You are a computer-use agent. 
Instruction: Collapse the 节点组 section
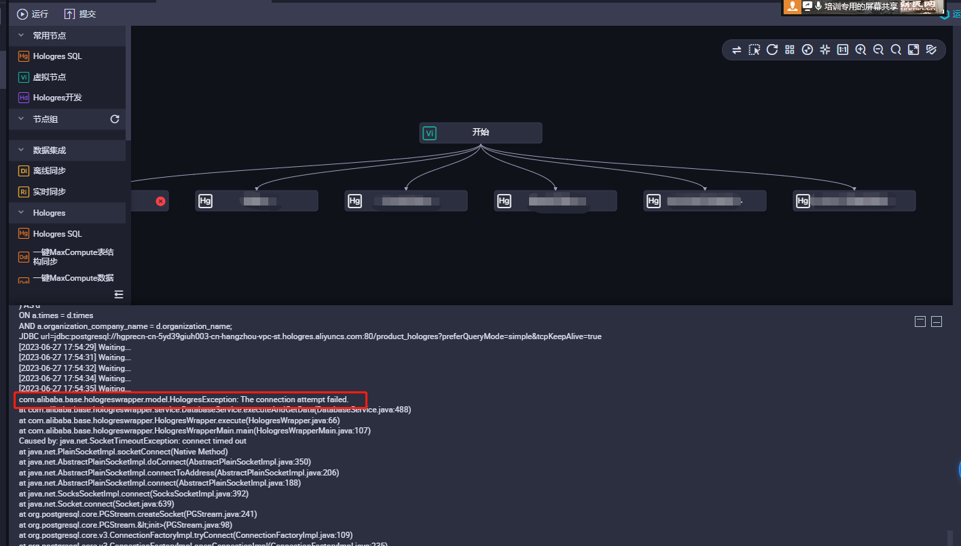[x=21, y=119]
